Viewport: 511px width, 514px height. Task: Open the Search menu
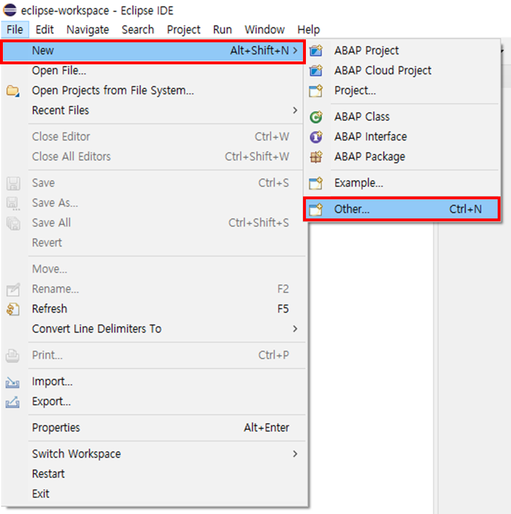click(x=138, y=30)
